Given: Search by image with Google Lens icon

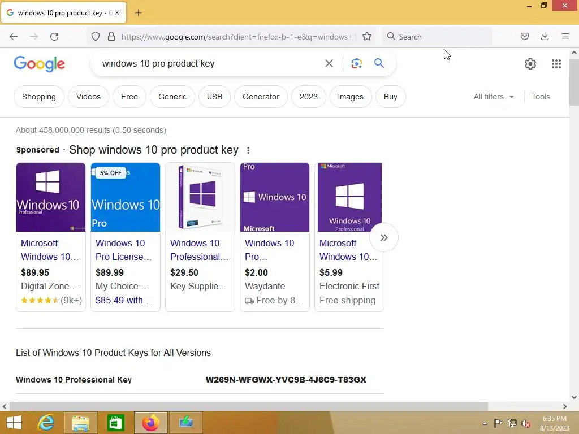Looking at the screenshot, I should click(x=356, y=63).
